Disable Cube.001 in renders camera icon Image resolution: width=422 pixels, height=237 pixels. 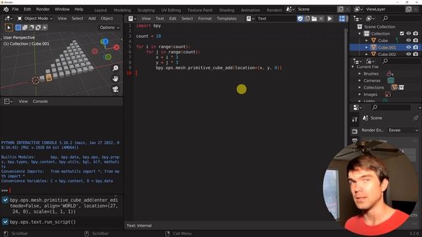pos(415,47)
